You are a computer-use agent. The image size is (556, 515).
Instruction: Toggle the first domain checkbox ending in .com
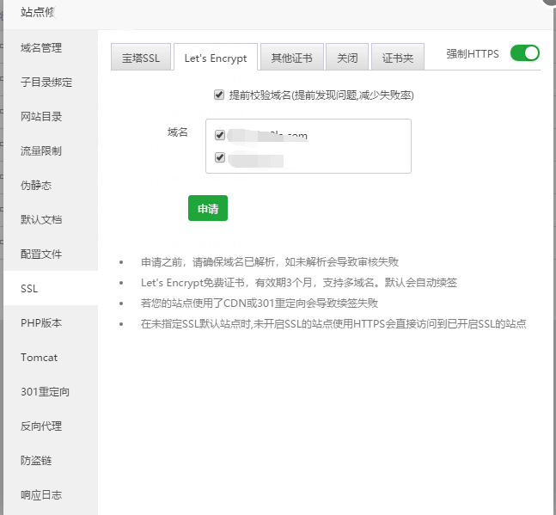(220, 135)
